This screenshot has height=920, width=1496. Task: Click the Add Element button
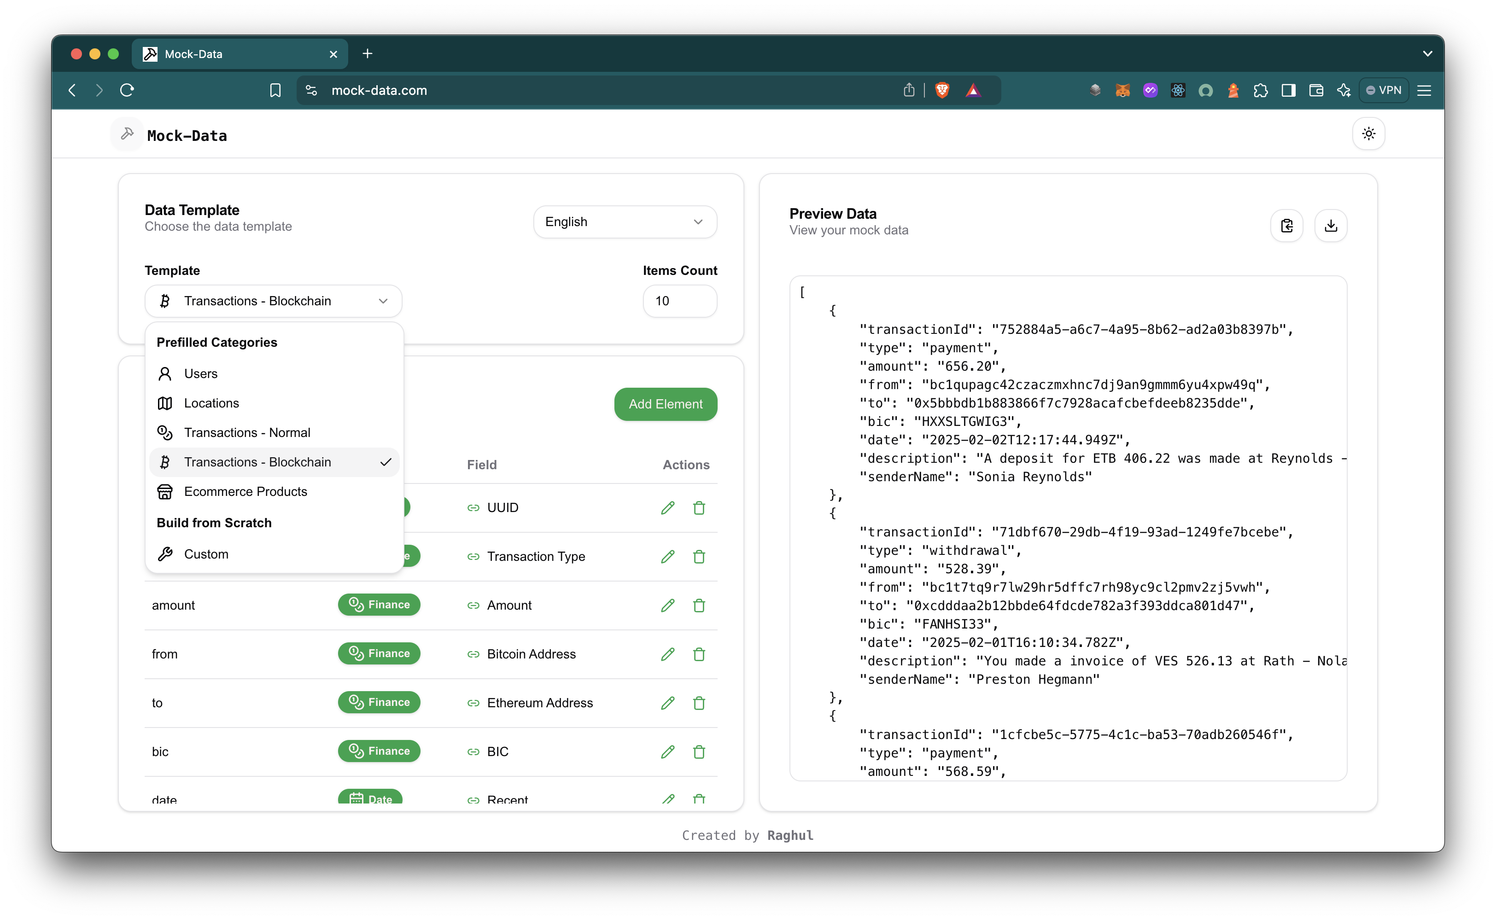click(665, 404)
